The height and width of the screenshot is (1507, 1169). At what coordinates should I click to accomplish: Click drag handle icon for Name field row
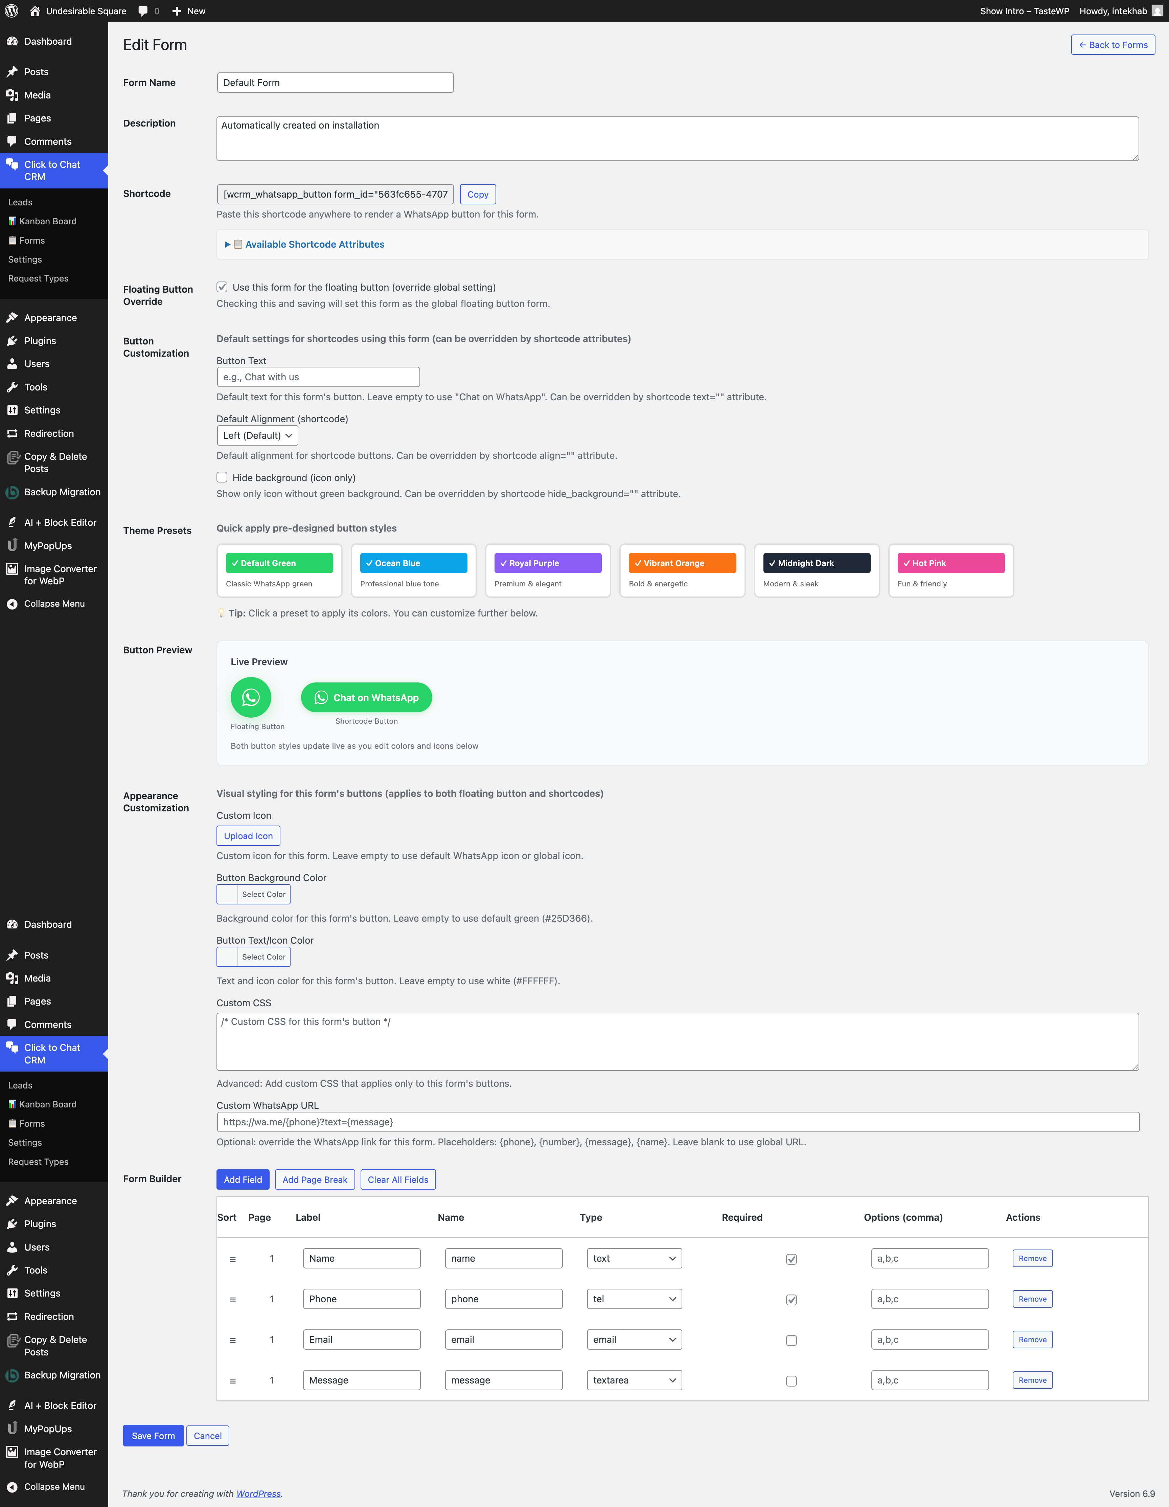coord(232,1259)
